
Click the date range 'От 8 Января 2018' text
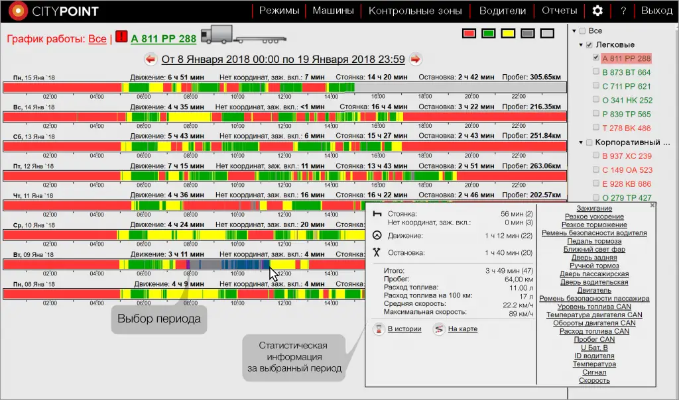pyautogui.click(x=283, y=60)
